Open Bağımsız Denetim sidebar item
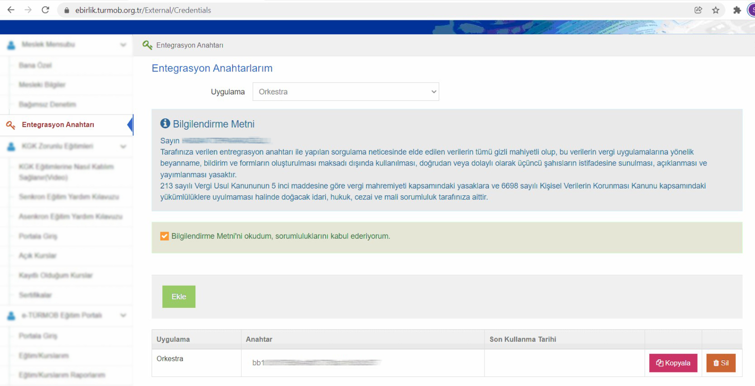The image size is (755, 386). tap(47, 104)
